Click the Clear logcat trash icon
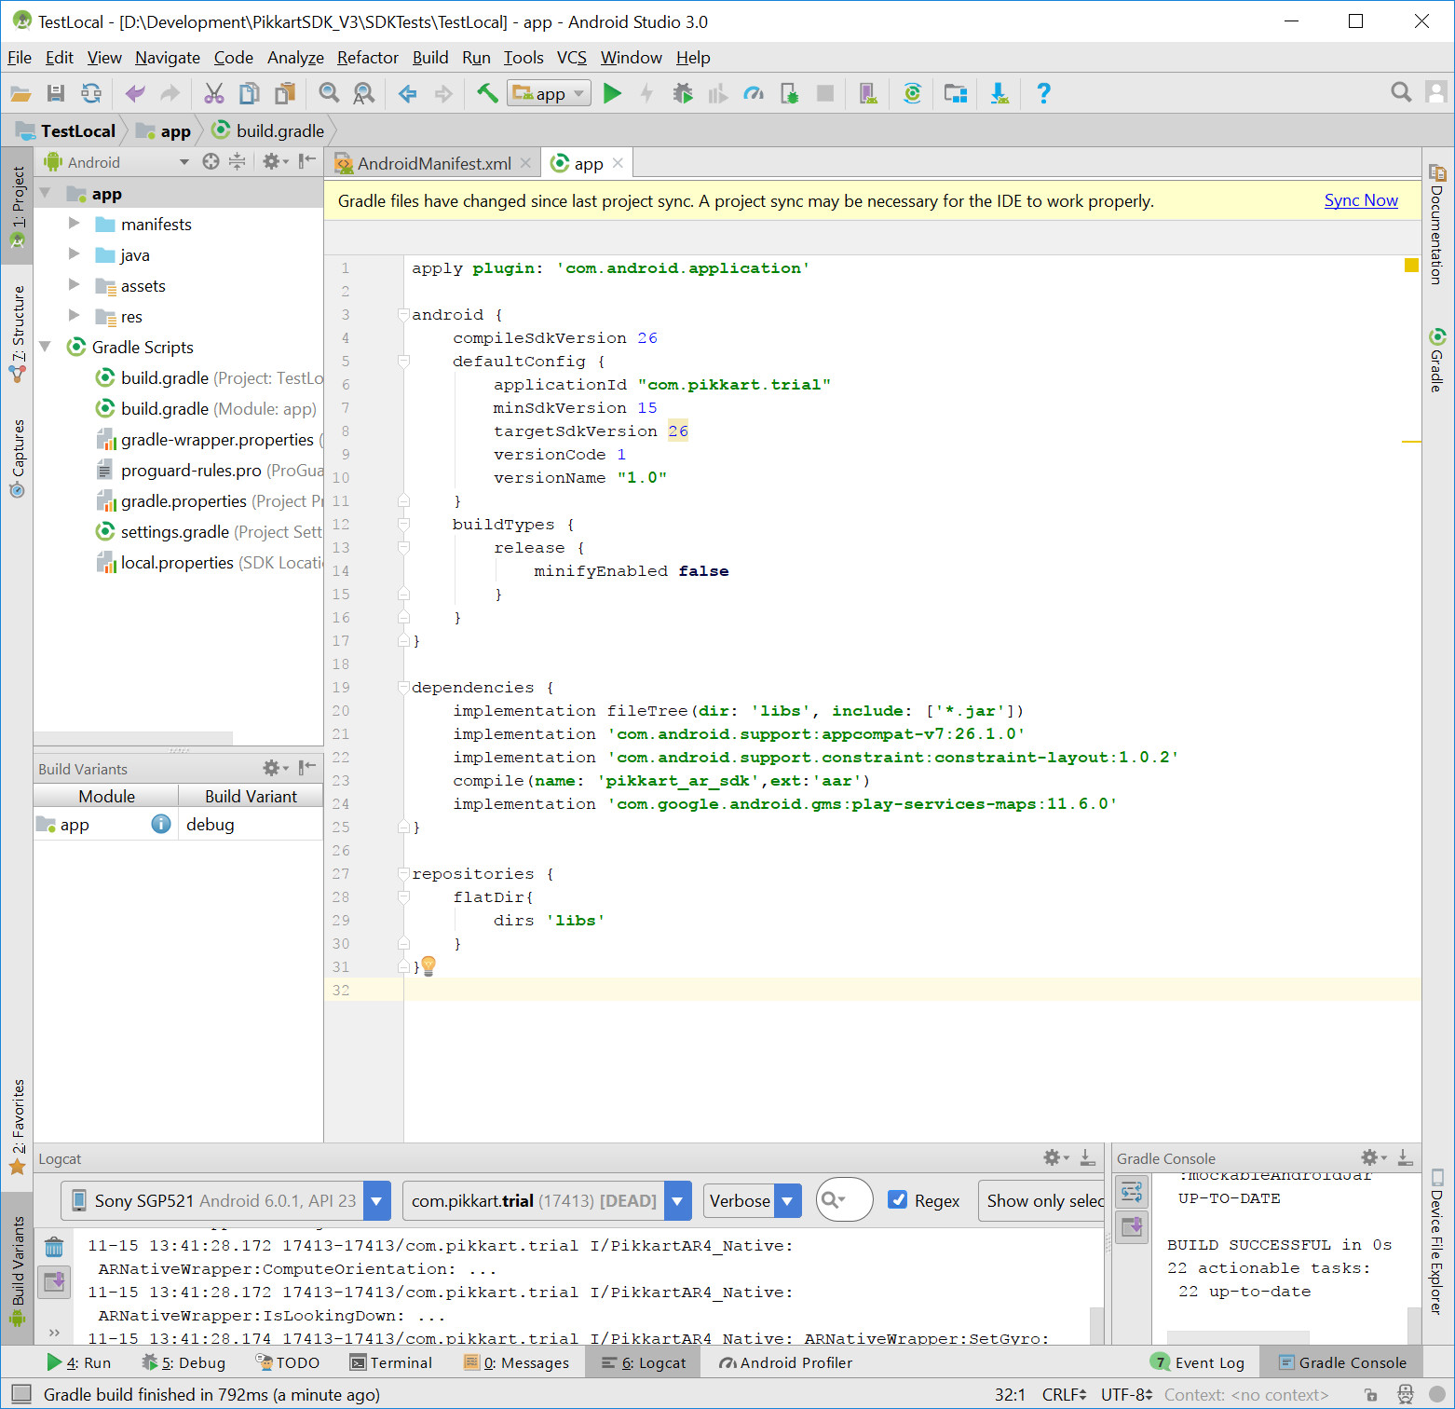Image resolution: width=1455 pixels, height=1409 pixels. click(x=54, y=1246)
